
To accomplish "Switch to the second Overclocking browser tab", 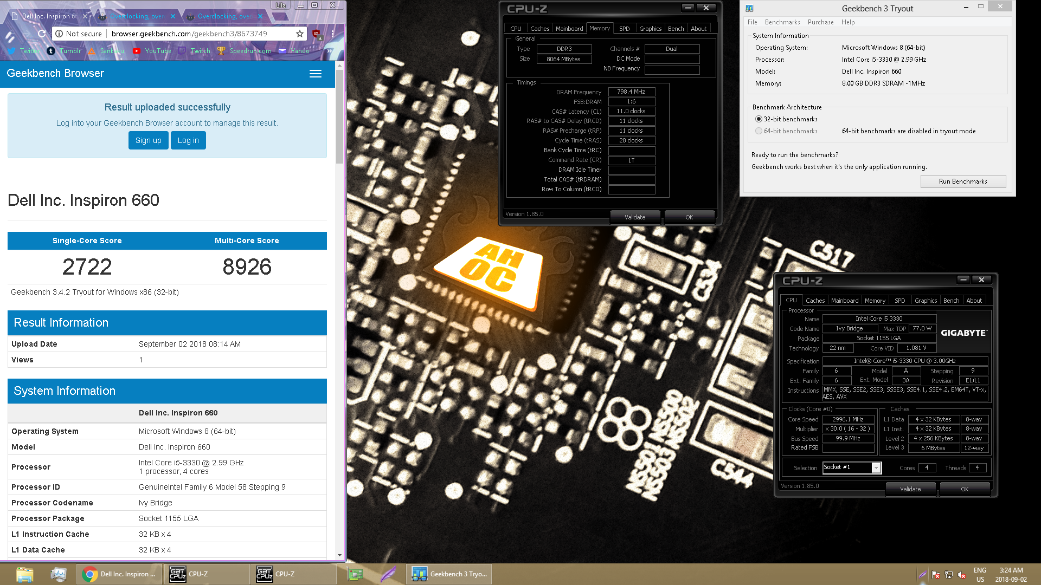I will point(225,16).
